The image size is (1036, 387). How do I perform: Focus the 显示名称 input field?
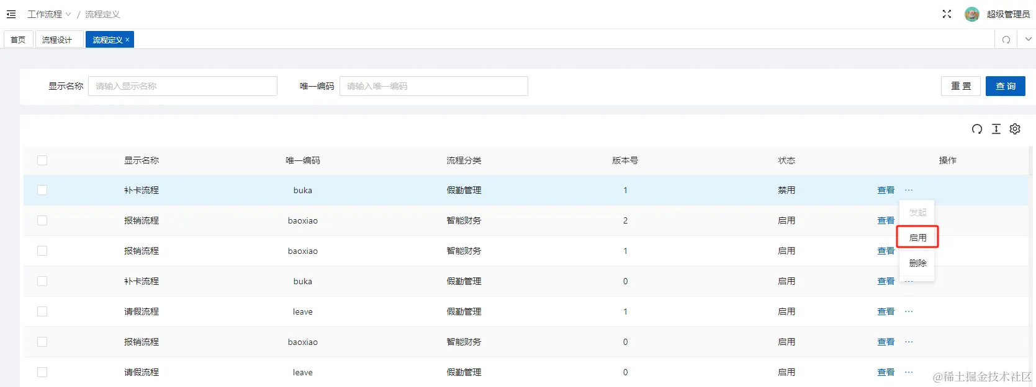tap(183, 86)
